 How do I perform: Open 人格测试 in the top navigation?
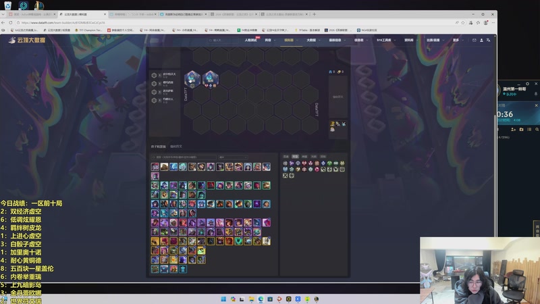pos(250,41)
